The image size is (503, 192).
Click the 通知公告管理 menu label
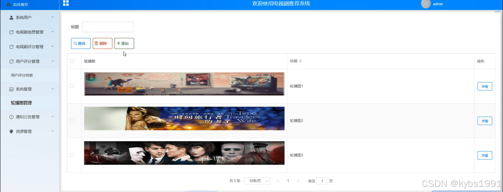(28, 117)
